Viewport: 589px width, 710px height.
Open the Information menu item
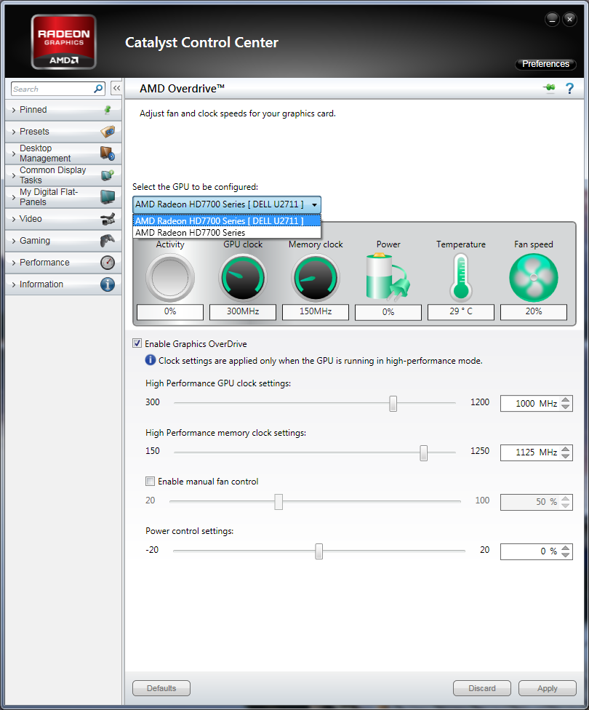coord(63,284)
